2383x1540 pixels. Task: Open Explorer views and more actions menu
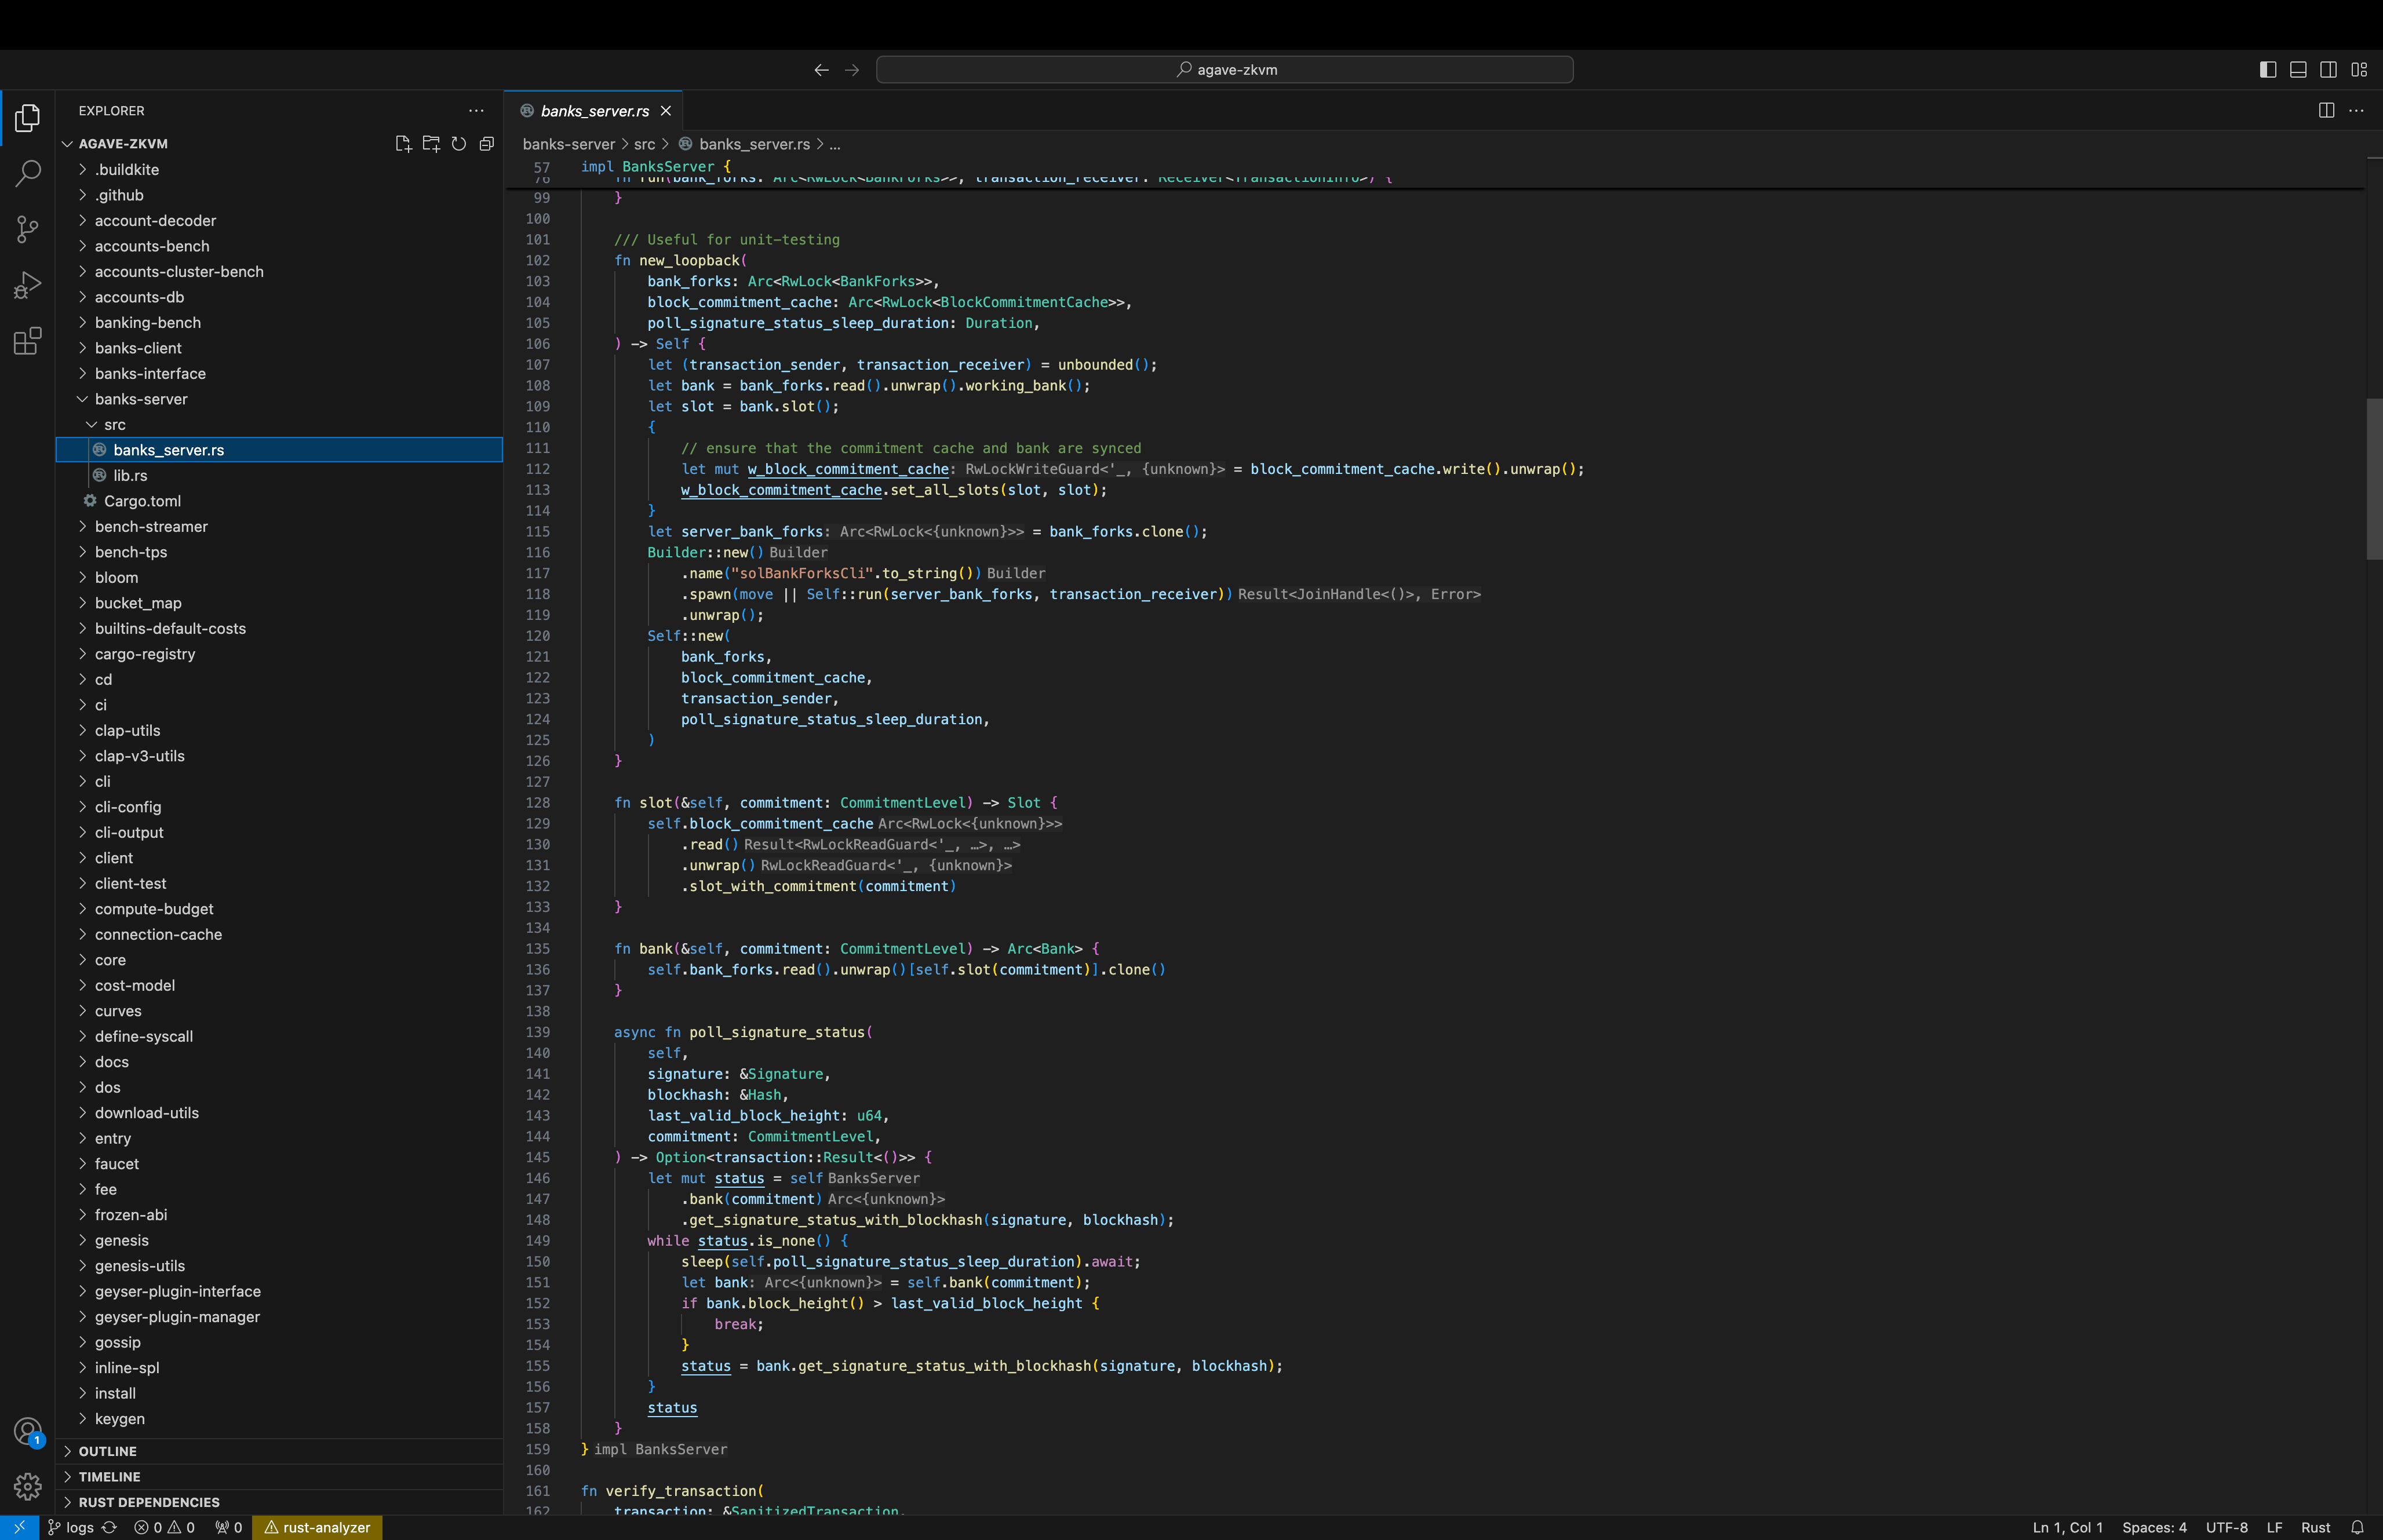click(476, 111)
